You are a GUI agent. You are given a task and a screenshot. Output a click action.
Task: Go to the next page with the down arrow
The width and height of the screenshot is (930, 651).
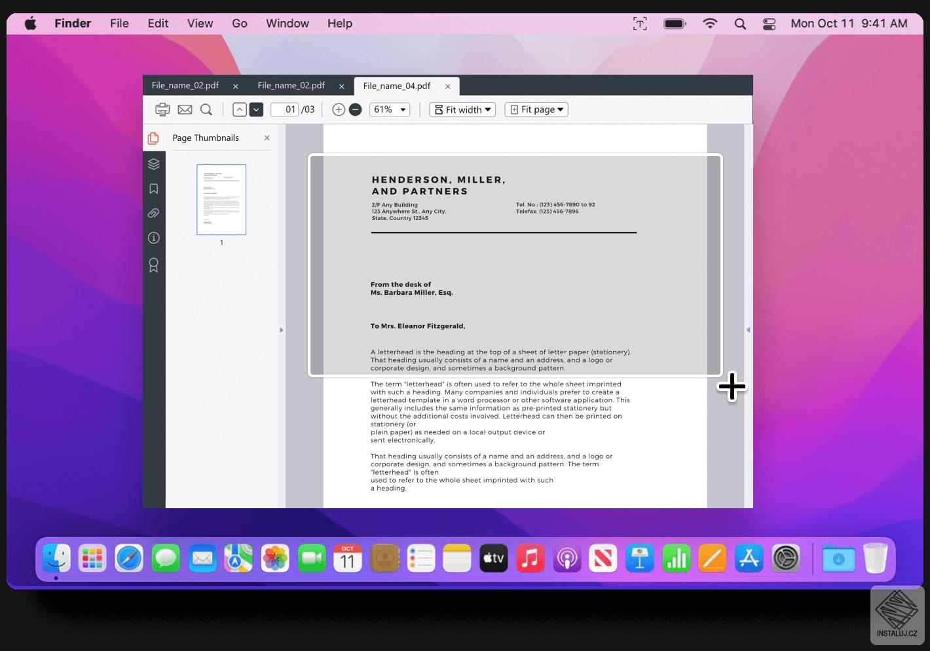click(x=257, y=109)
